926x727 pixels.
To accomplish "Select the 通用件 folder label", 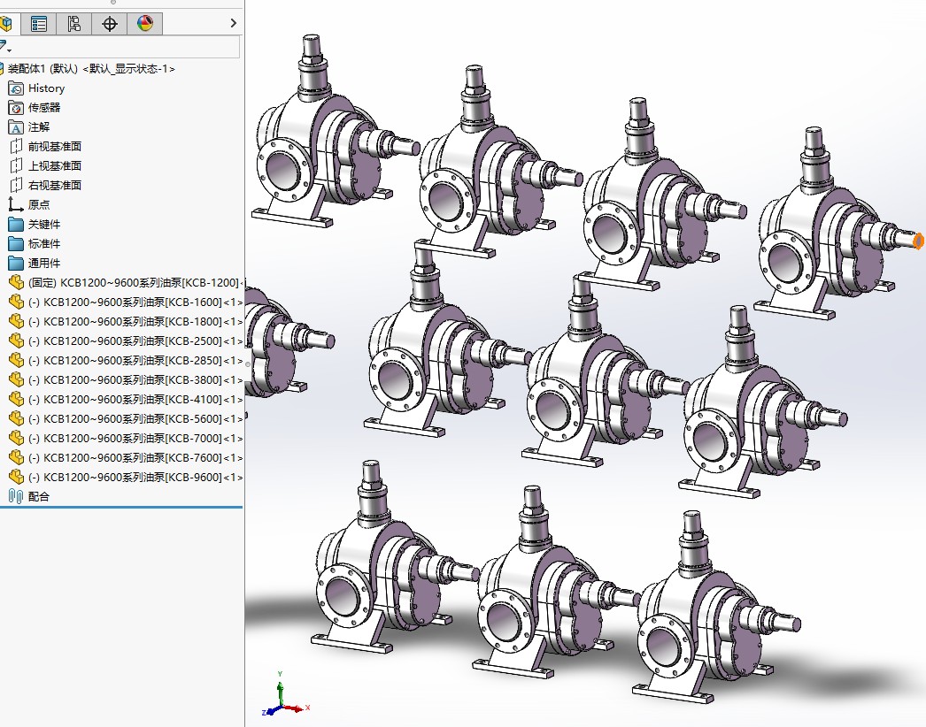I will [x=44, y=264].
